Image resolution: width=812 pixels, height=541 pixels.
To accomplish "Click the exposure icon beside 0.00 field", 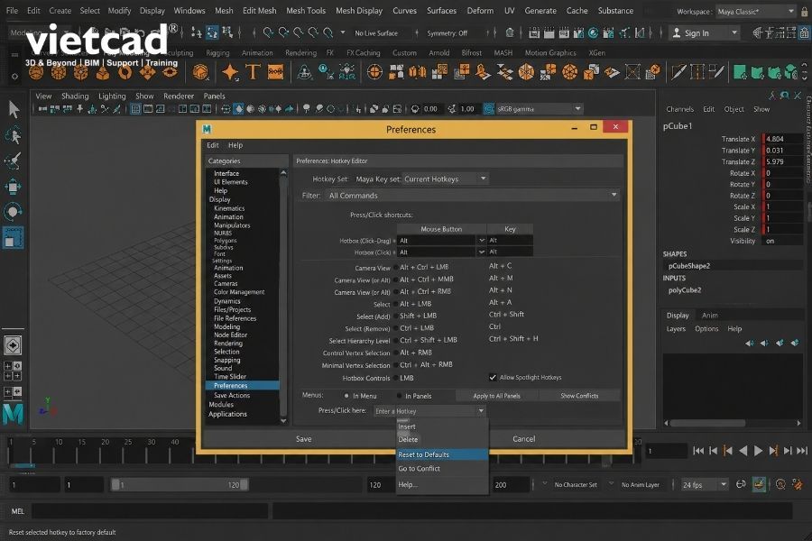I will [415, 109].
